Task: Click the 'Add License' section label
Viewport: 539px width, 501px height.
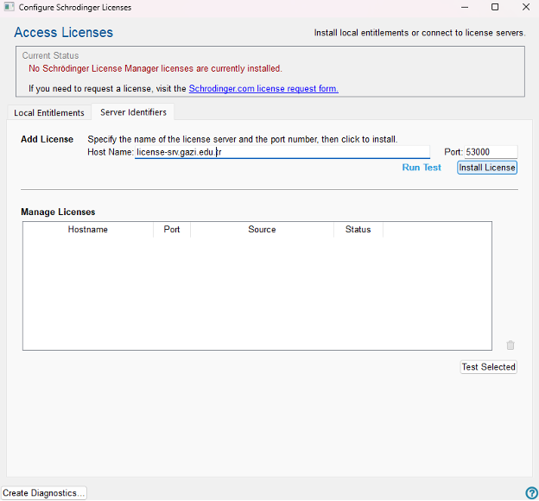Action: coord(48,139)
